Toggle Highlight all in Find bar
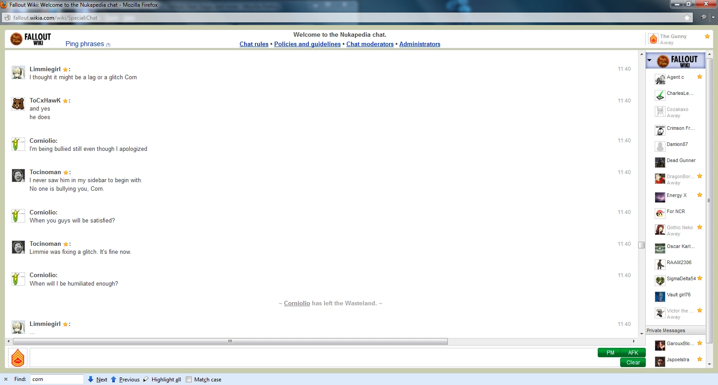The width and height of the screenshot is (718, 385). (162, 379)
